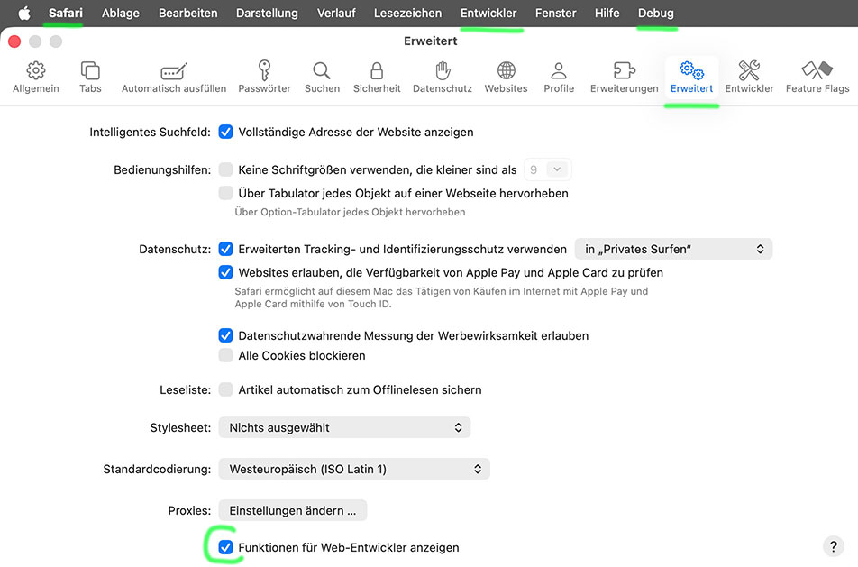Open the Websites globe icon
The width and height of the screenshot is (858, 567).
(x=506, y=77)
